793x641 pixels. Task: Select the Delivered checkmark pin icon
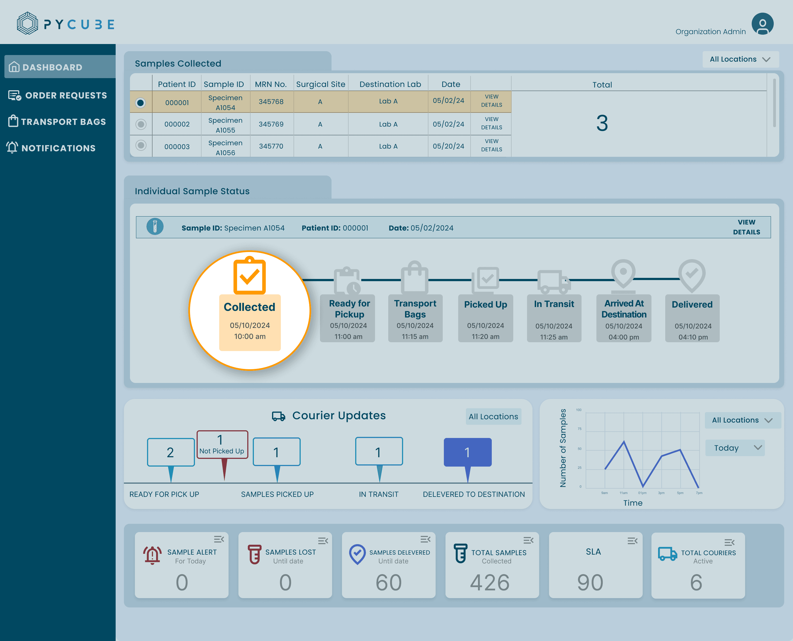[692, 276]
